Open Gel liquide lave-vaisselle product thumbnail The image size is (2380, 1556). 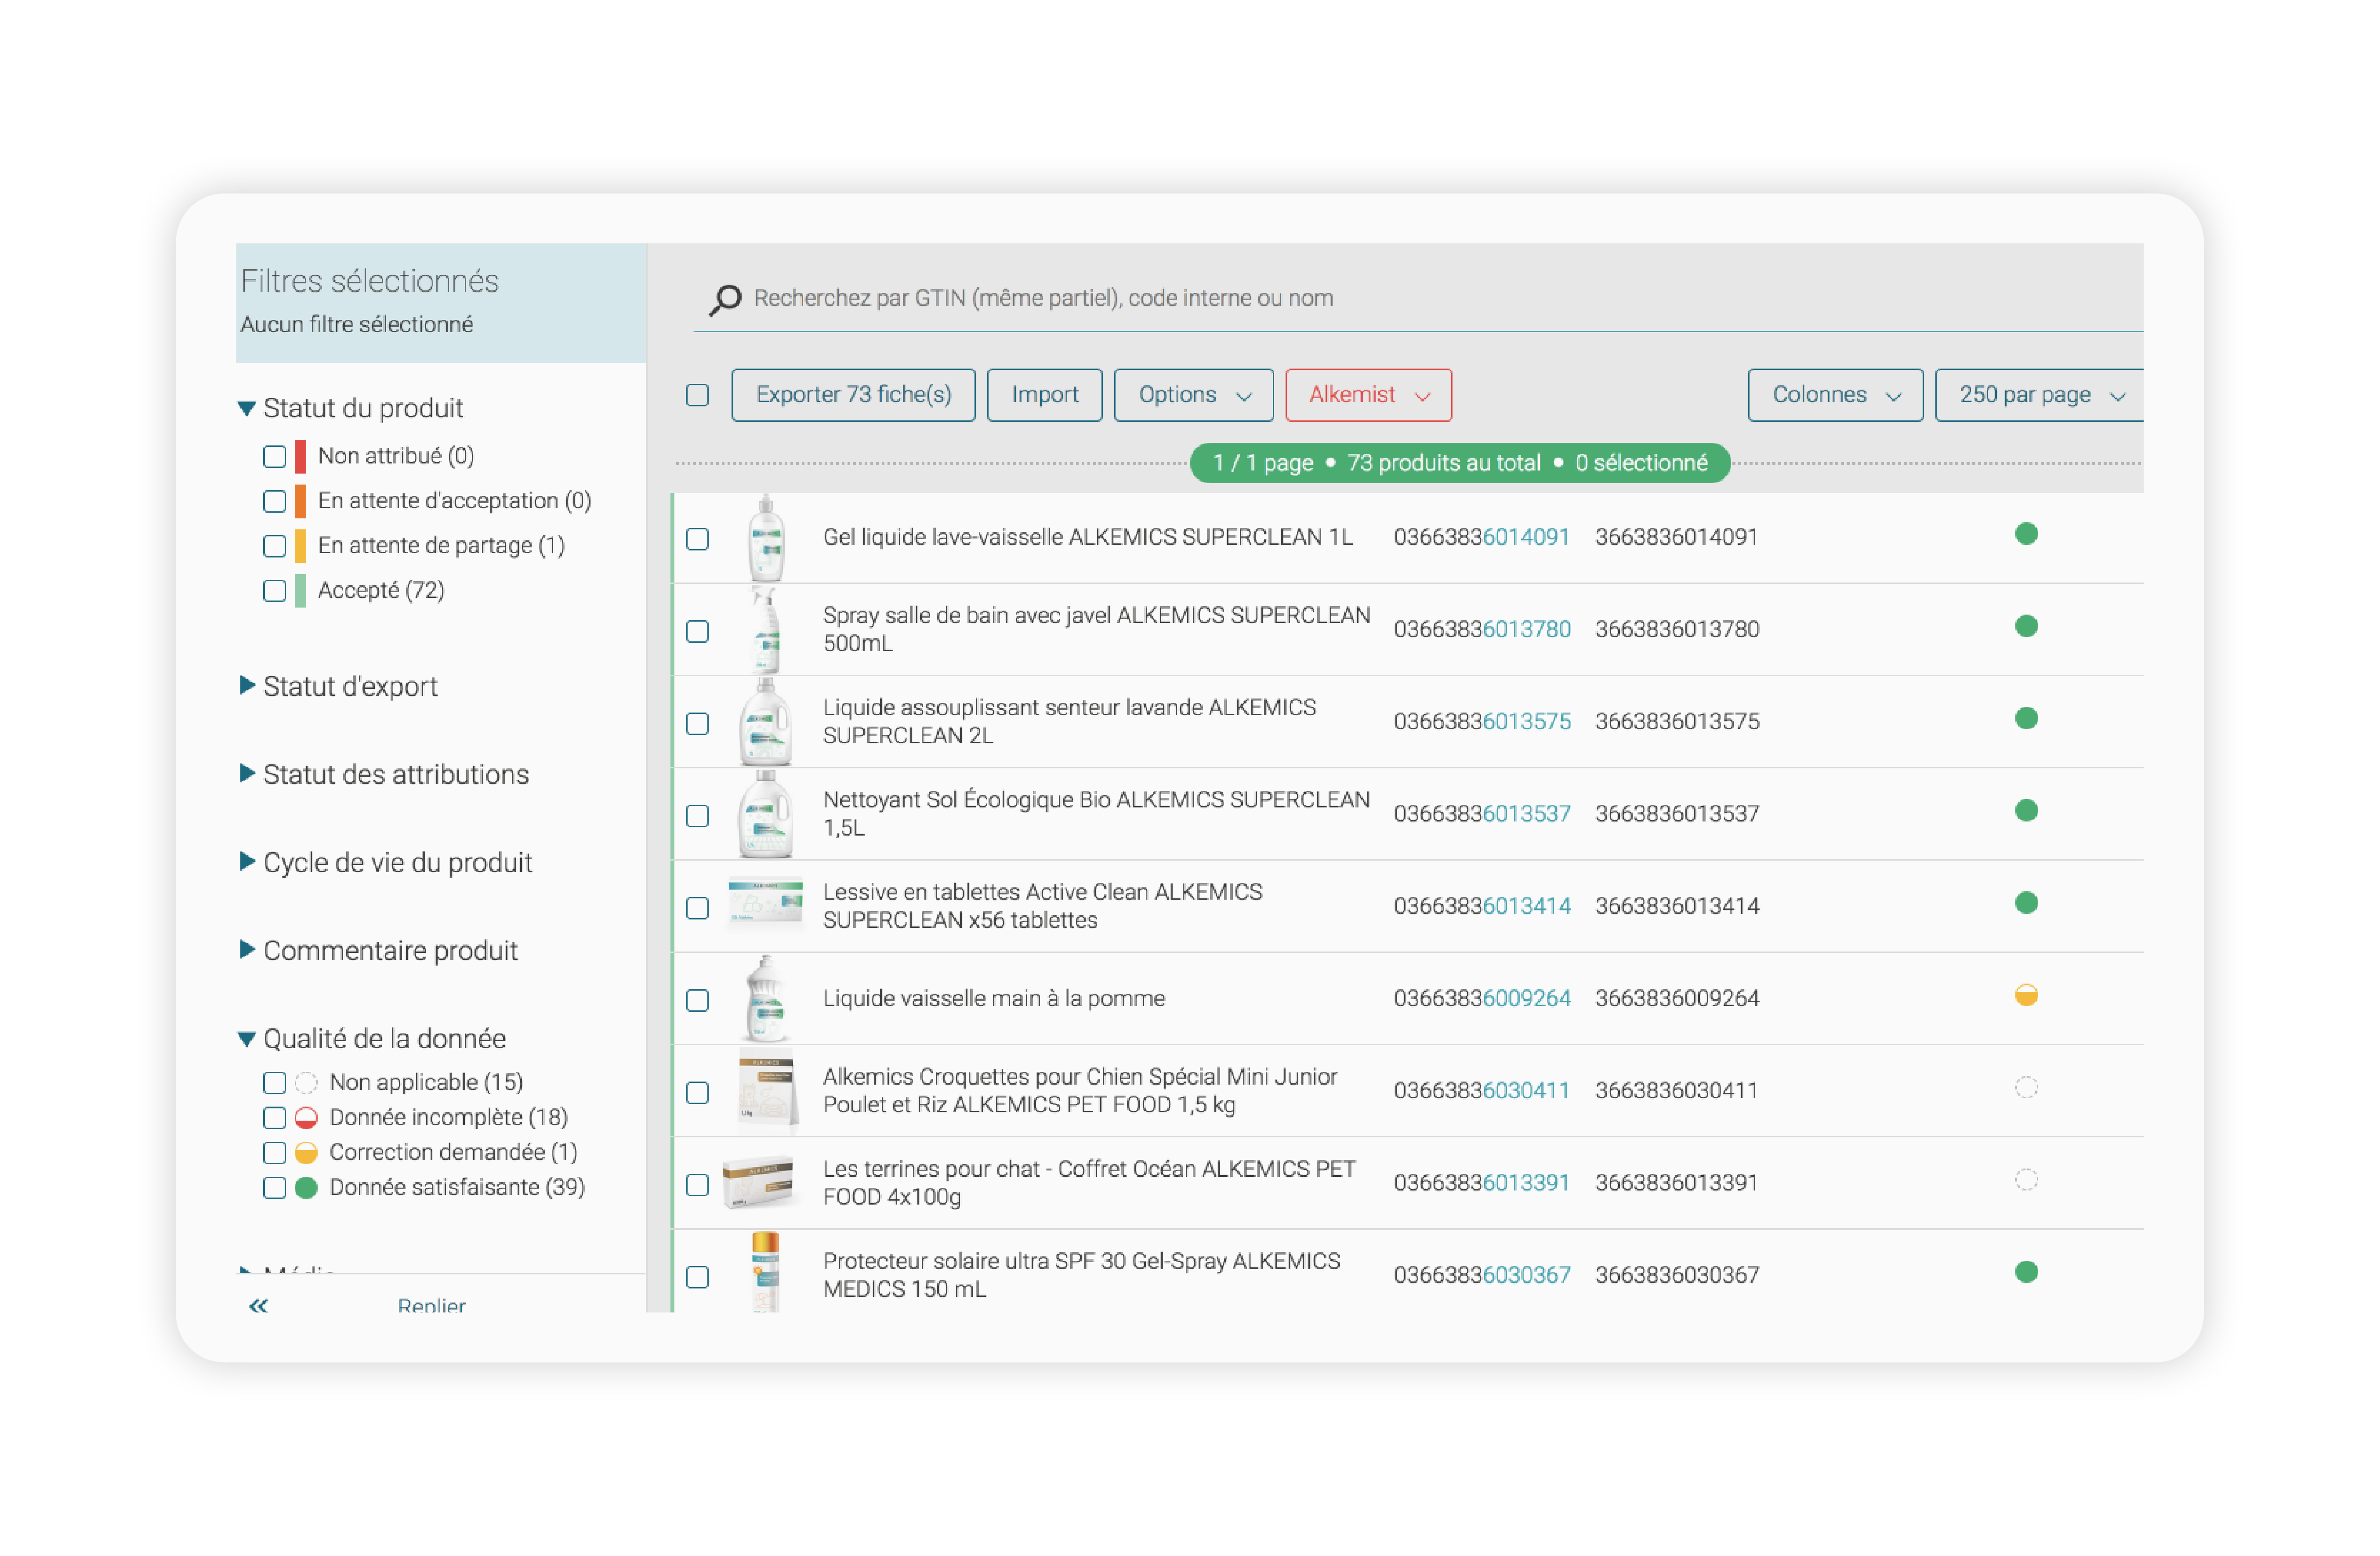(766, 538)
